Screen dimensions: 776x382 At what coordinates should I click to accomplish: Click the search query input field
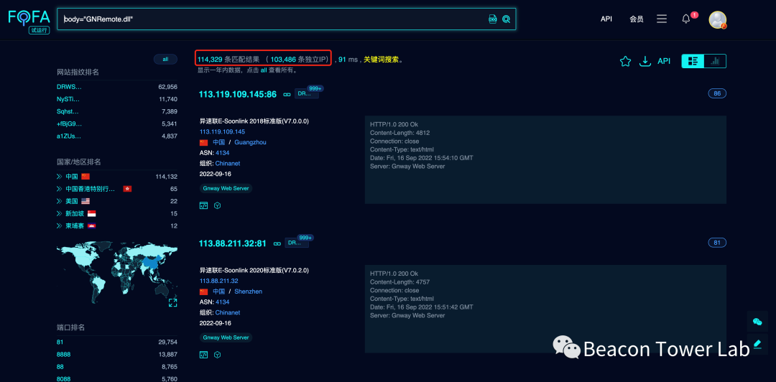click(x=274, y=19)
